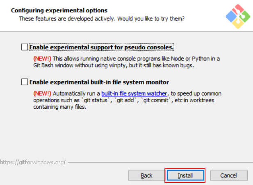Click the Git for Windows logo
This screenshot has width=253, height=185.
click(238, 16)
